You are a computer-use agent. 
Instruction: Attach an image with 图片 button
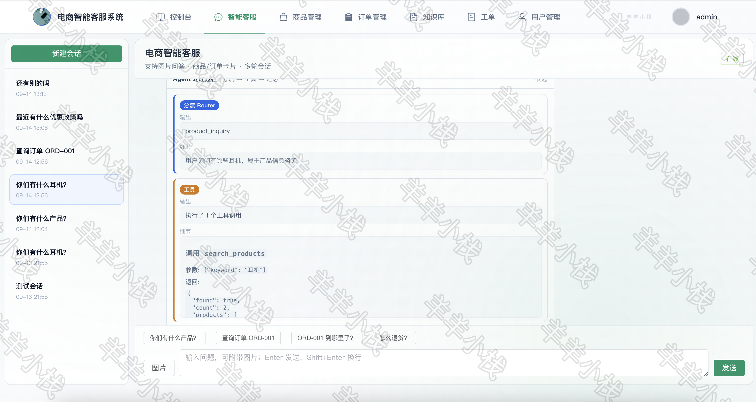point(159,368)
